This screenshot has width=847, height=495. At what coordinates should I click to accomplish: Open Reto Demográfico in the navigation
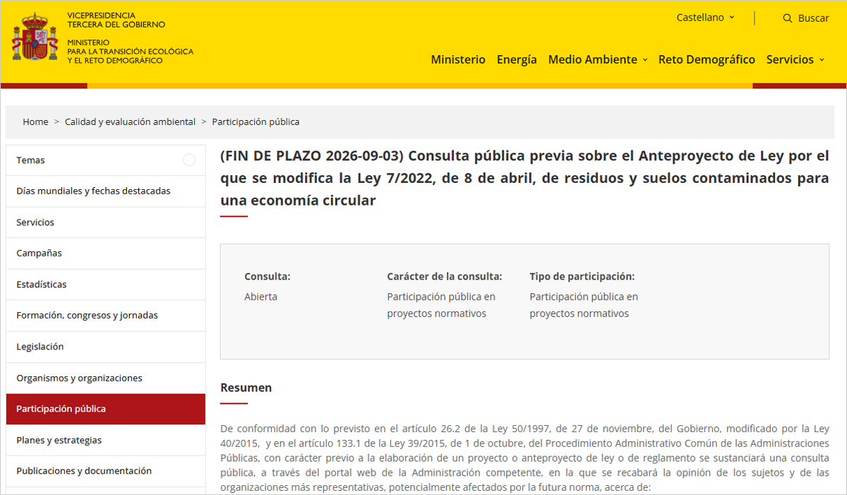tap(707, 60)
